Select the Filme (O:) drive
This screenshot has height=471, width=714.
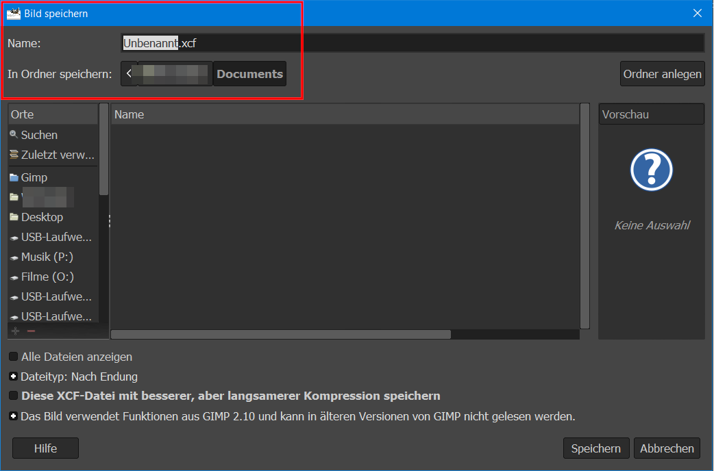(x=47, y=277)
